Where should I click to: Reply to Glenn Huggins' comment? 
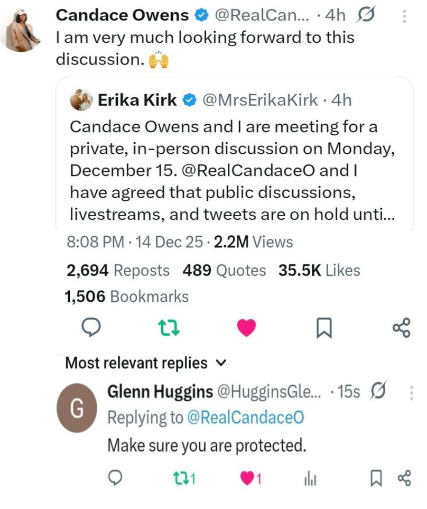(115, 479)
